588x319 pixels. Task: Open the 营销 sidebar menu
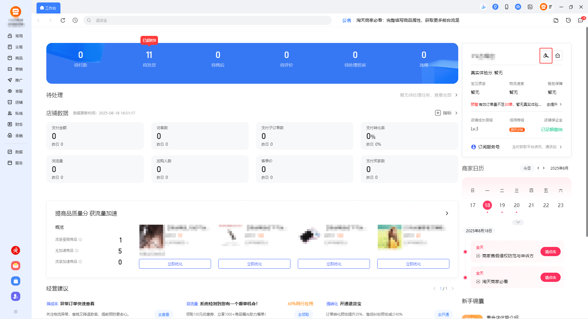coord(15,69)
